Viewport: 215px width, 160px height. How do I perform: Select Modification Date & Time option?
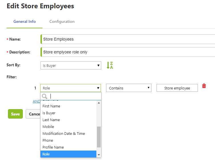(x=68, y=134)
